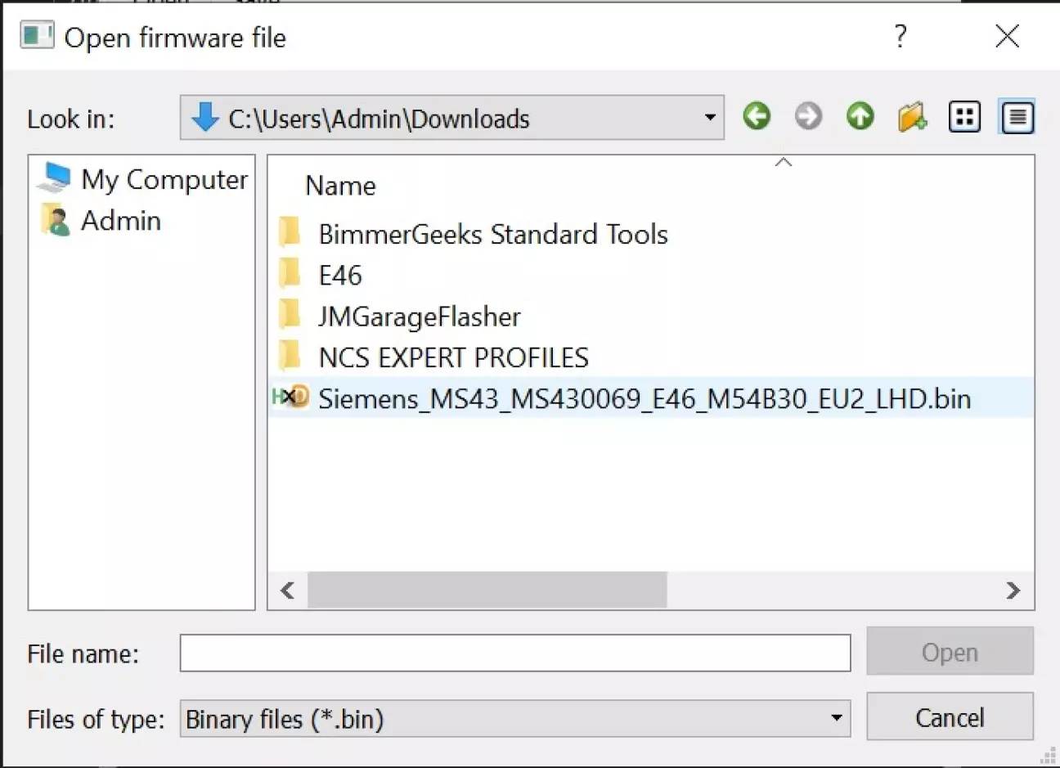Click the folder icon beside JMGarageFlasher
The width and height of the screenshot is (1060, 768).
290,314
